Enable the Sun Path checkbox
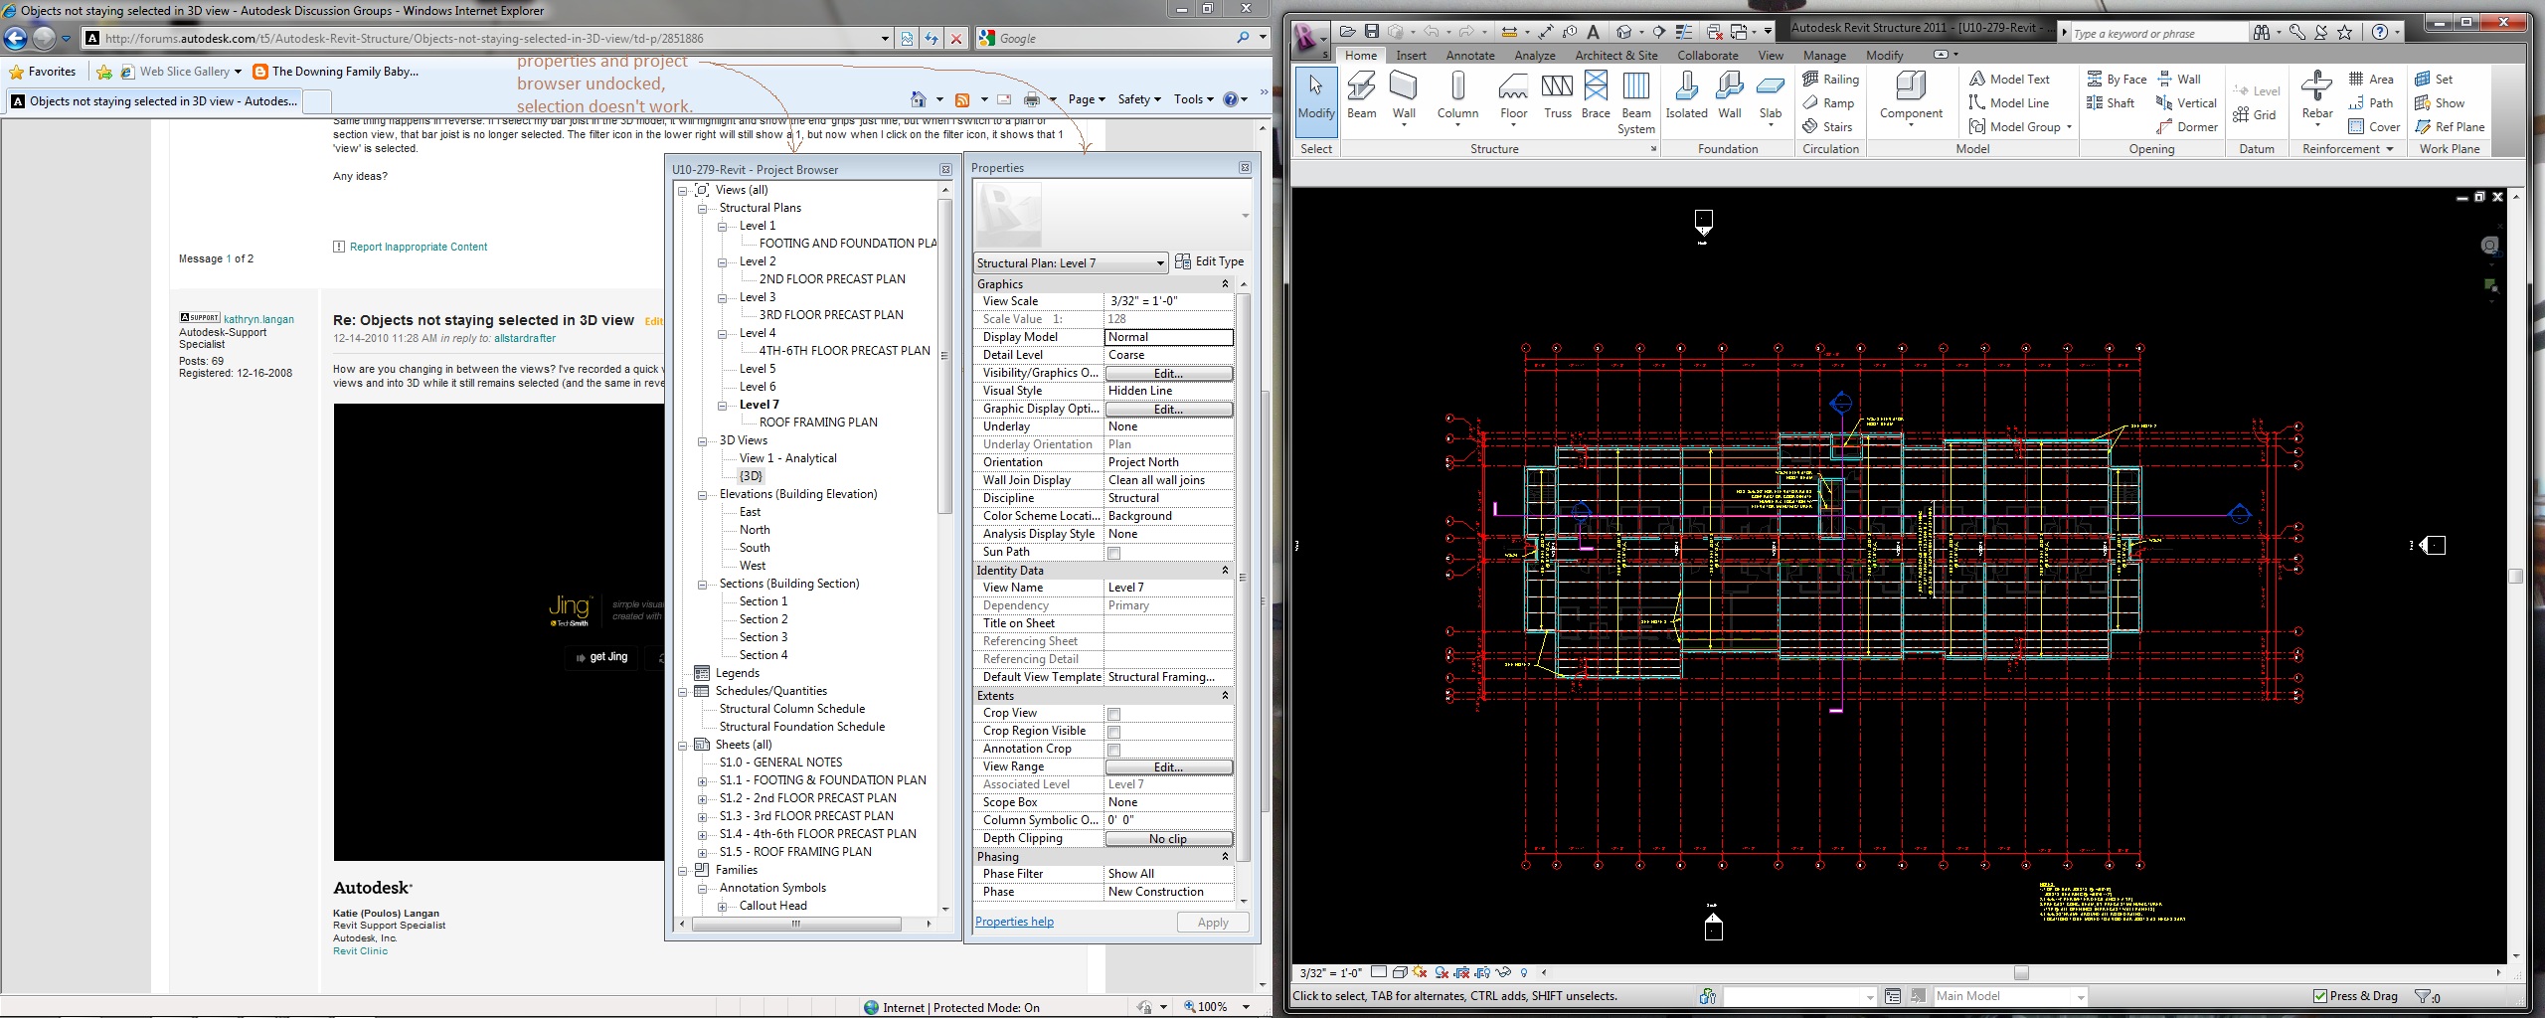Screen dimensions: 2545x1018 click(1113, 553)
